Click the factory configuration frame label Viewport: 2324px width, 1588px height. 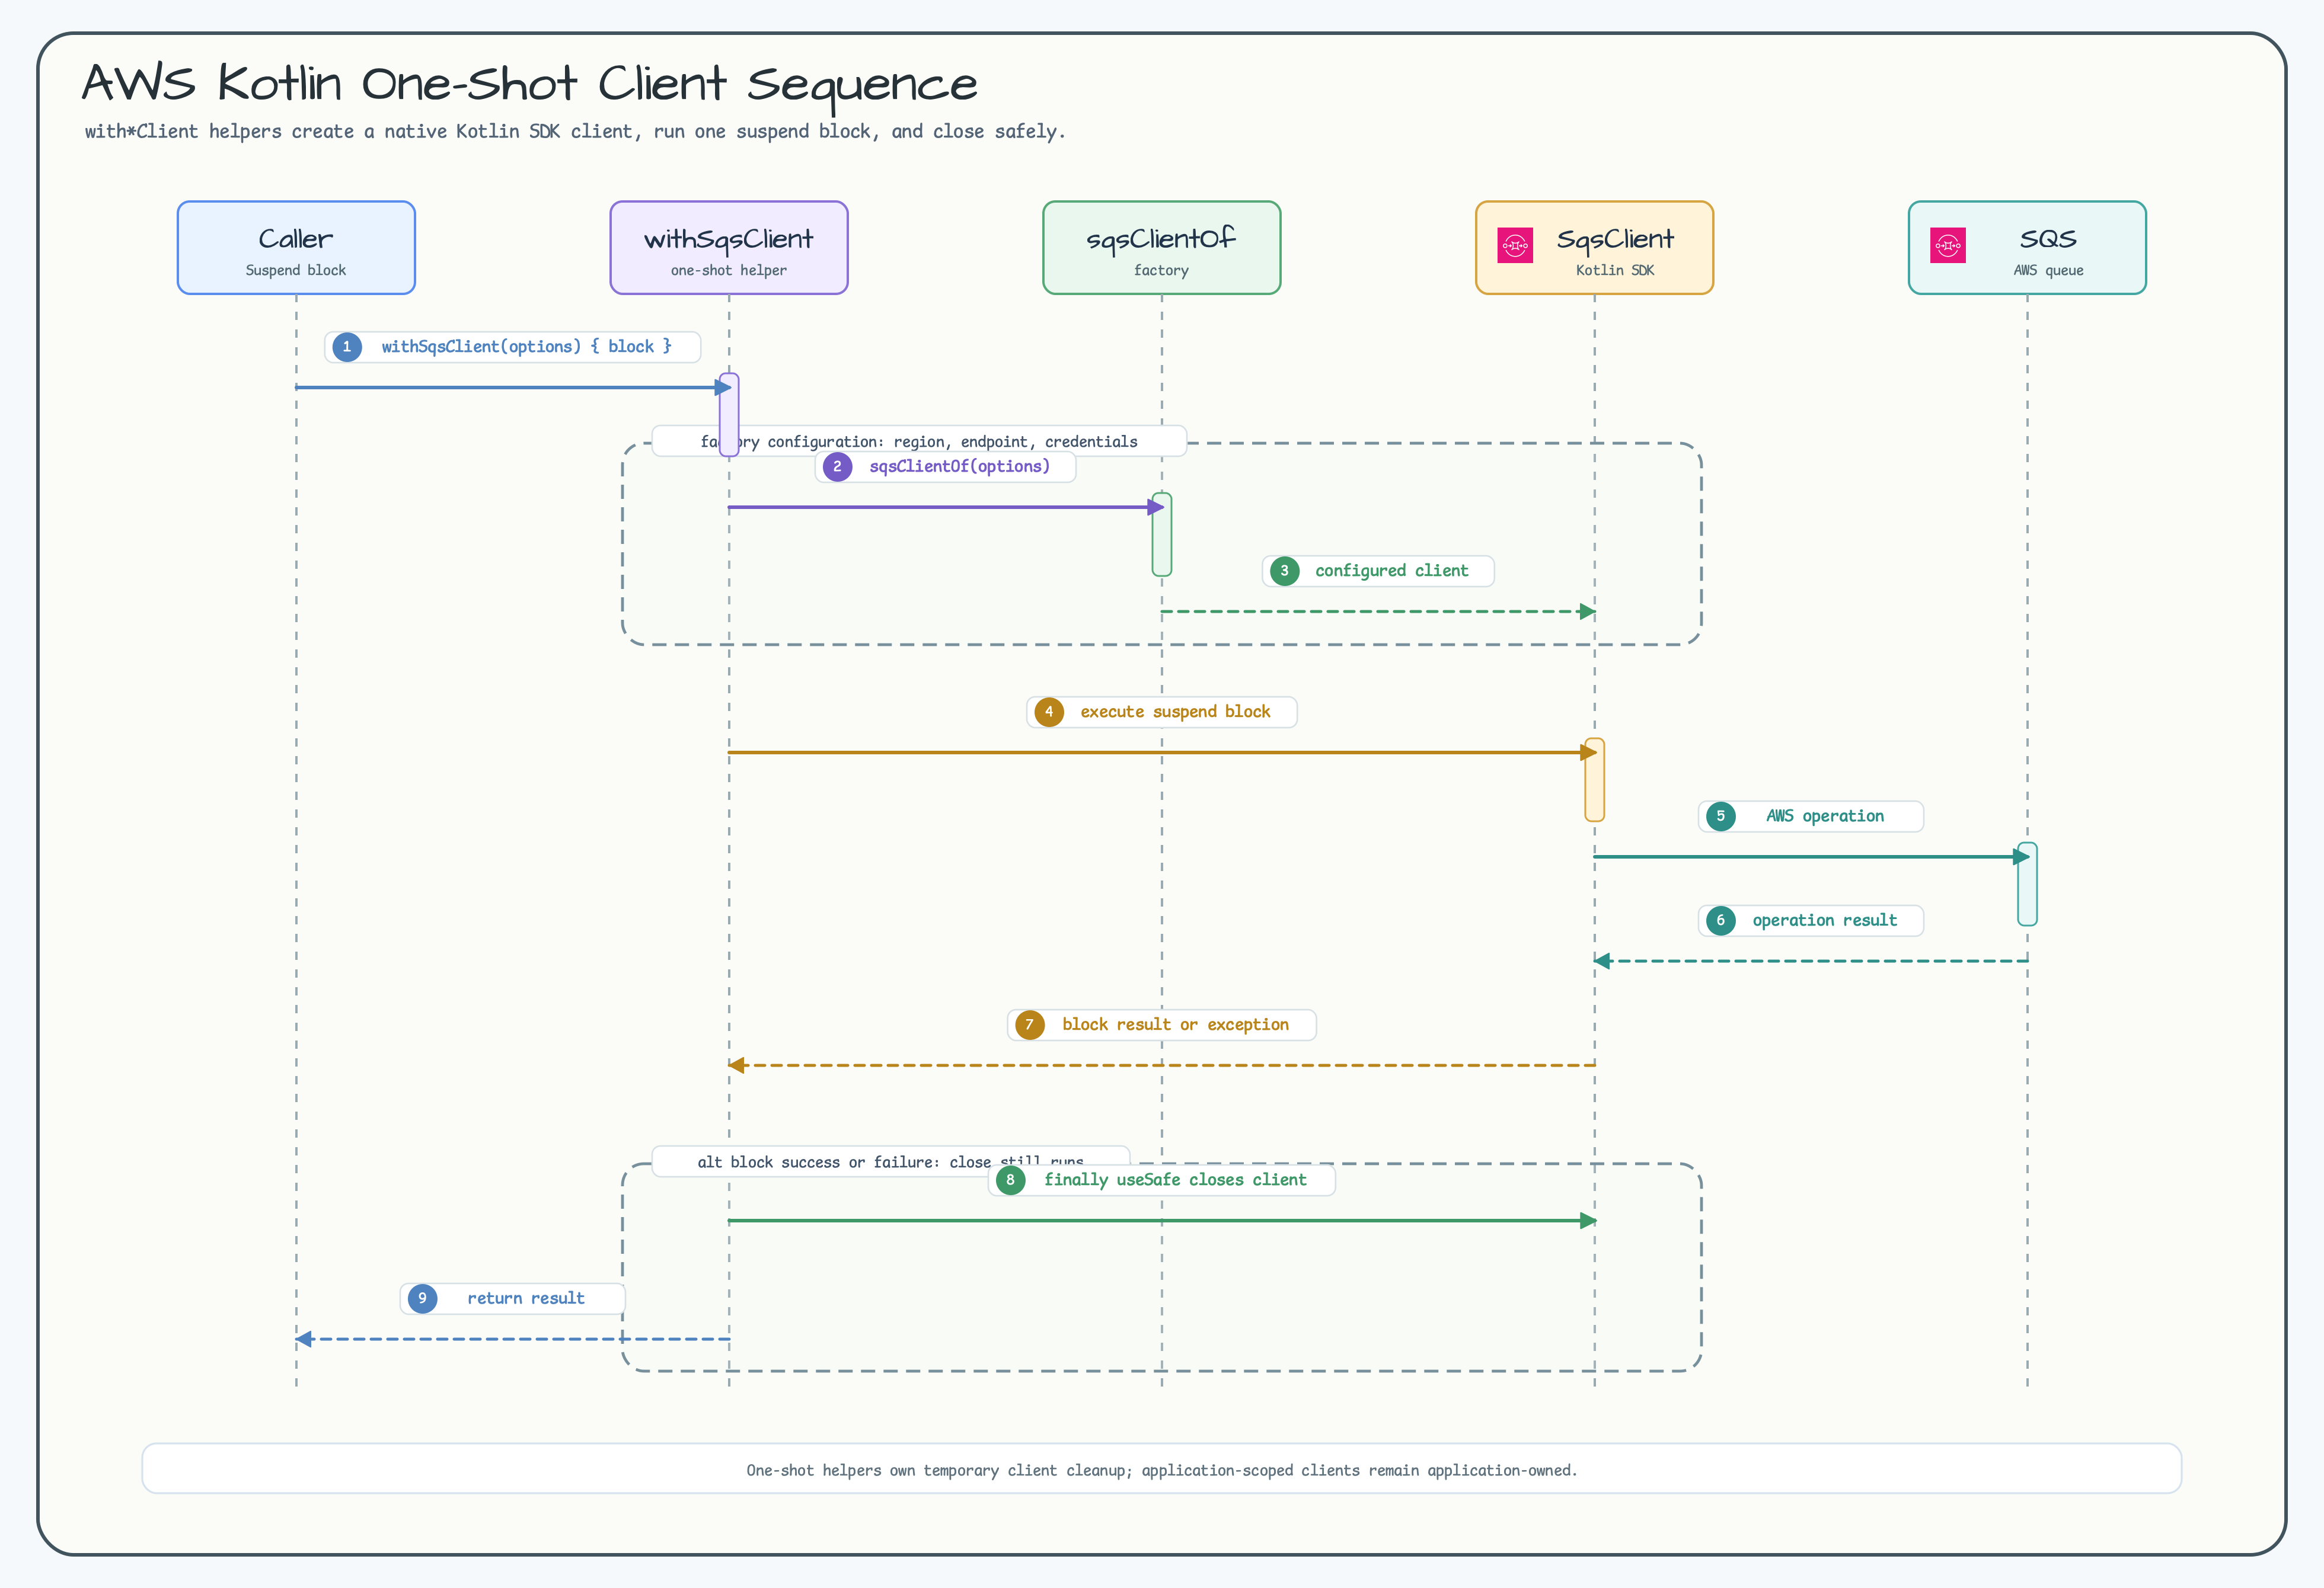click(919, 441)
